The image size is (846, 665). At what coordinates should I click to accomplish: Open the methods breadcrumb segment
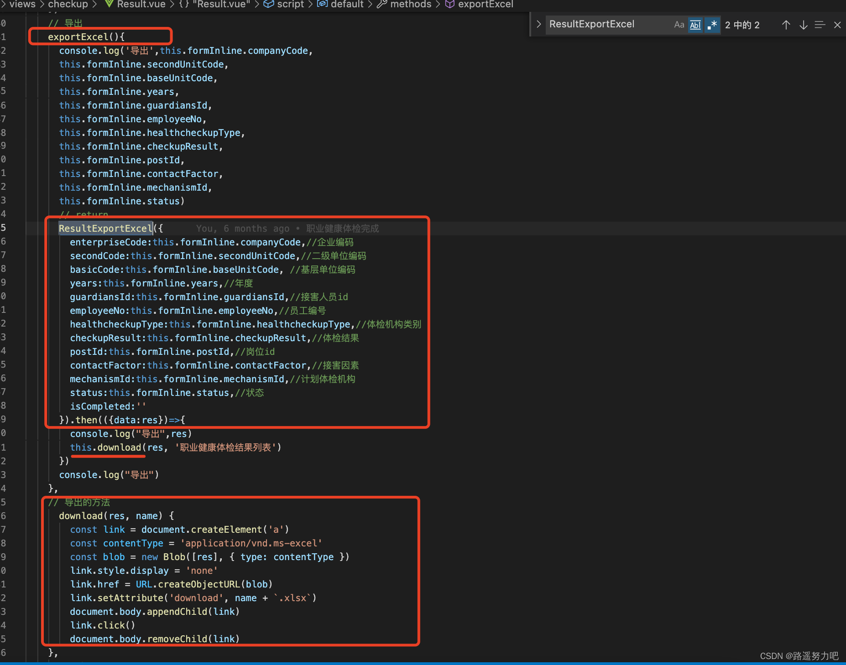coord(411,5)
